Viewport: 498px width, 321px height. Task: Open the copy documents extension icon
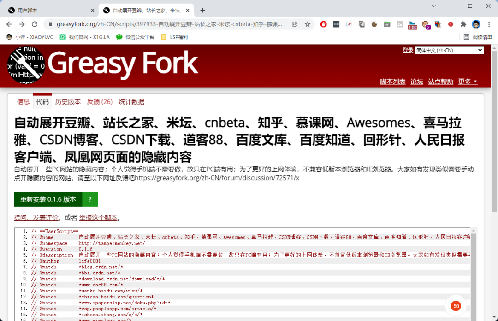pos(362,24)
